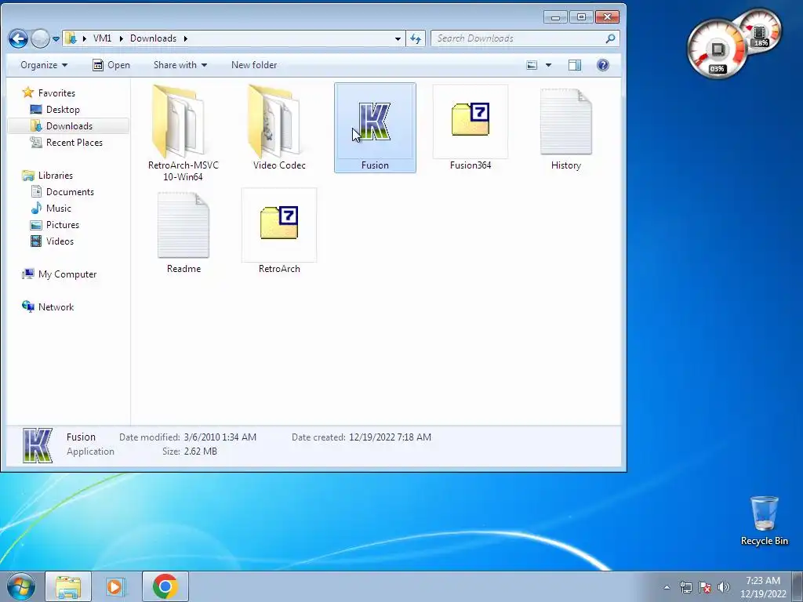Click the Back navigation arrow
Viewport: 803px width, 602px height.
click(18, 38)
